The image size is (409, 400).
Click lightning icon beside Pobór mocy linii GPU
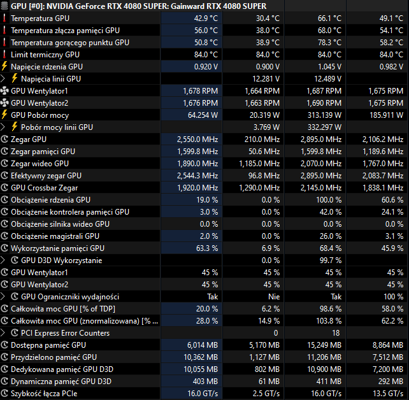pyautogui.click(x=15, y=127)
